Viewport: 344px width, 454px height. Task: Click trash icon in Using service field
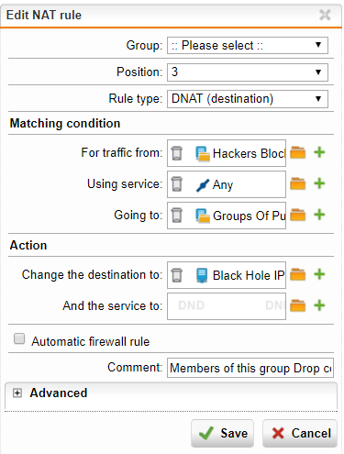pyautogui.click(x=177, y=184)
